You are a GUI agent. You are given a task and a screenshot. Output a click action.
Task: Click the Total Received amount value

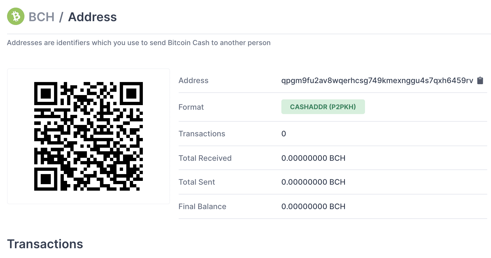coord(313,158)
